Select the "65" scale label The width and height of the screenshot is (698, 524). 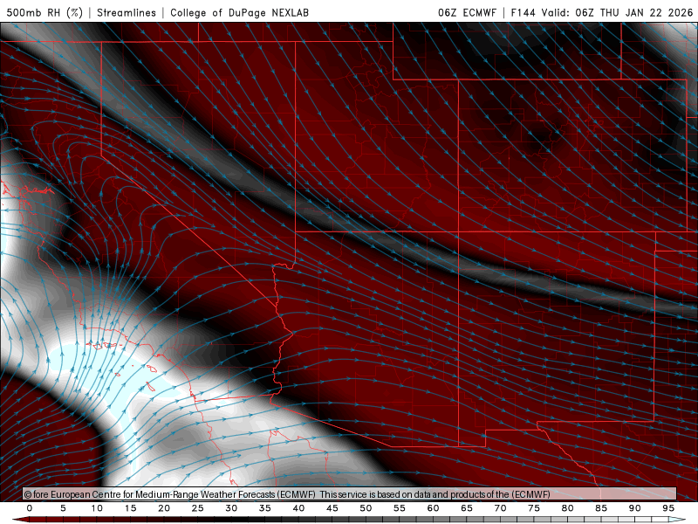click(467, 508)
